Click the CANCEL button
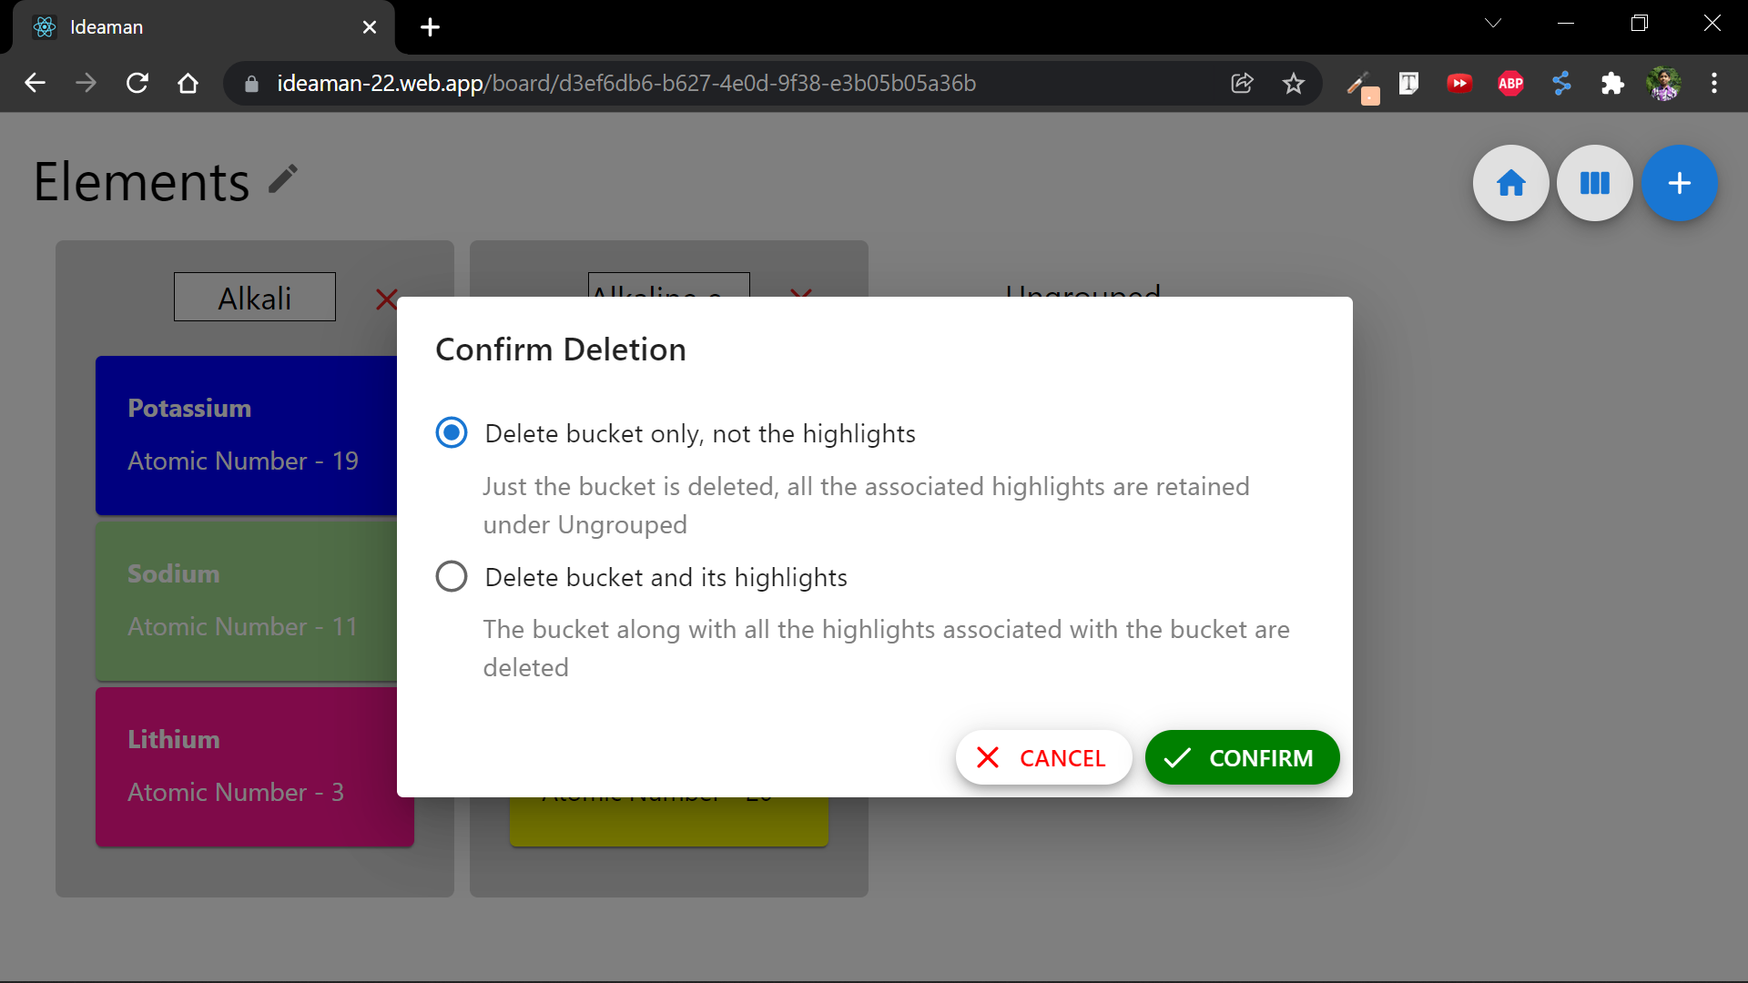 [1043, 757]
